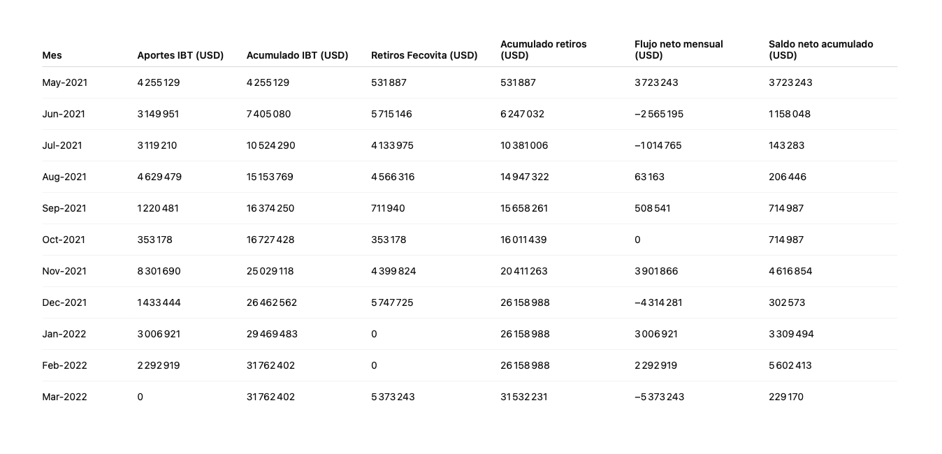The image size is (942, 454).
Task: Select the Acumulado IBT value 25 029 118
Action: click(270, 271)
